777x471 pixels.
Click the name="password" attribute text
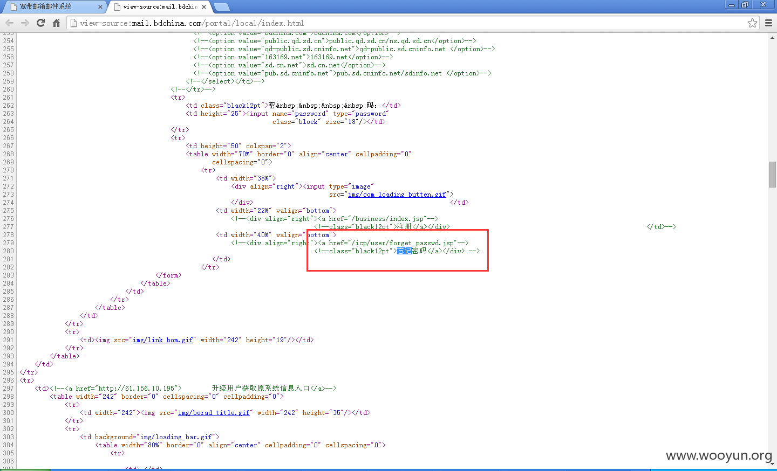[300, 114]
